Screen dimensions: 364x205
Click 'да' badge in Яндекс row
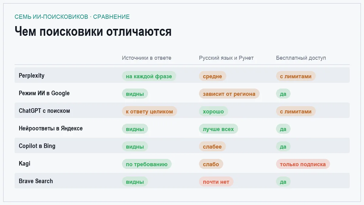point(283,129)
